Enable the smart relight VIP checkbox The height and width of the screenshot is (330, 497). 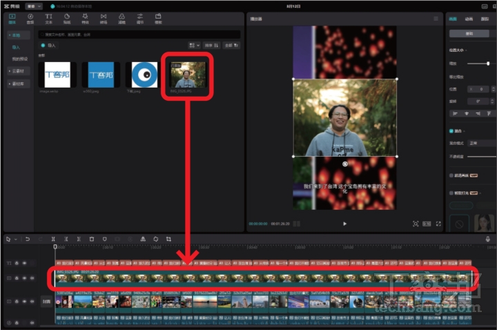click(x=451, y=193)
